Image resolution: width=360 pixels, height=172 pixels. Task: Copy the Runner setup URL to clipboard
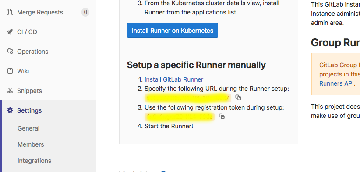pos(238,98)
